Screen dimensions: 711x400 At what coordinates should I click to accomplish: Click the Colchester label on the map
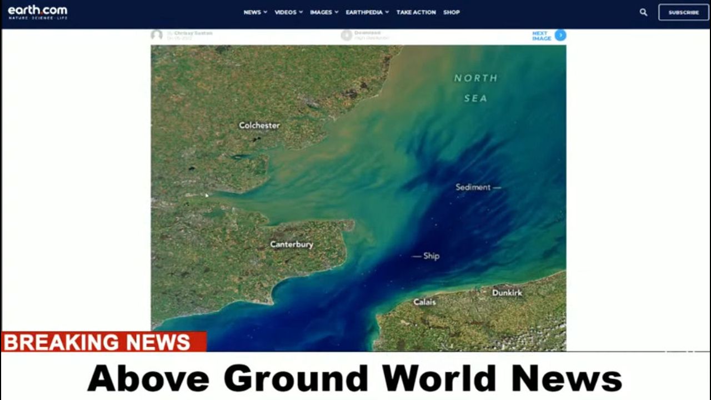click(259, 126)
